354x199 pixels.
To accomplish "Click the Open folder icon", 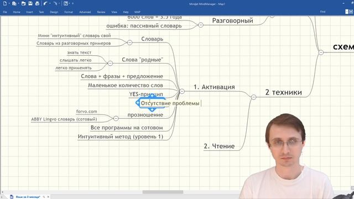I will click(23, 3).
